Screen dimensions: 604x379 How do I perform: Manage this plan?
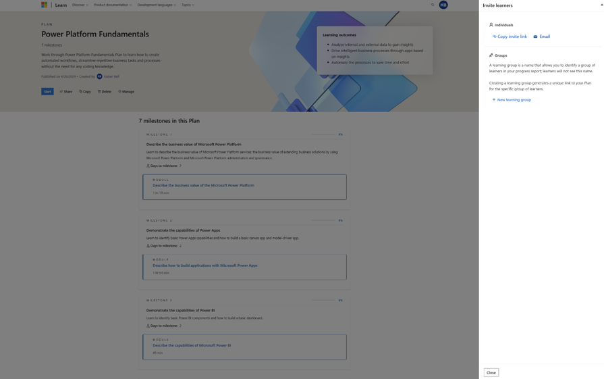pyautogui.click(x=126, y=92)
